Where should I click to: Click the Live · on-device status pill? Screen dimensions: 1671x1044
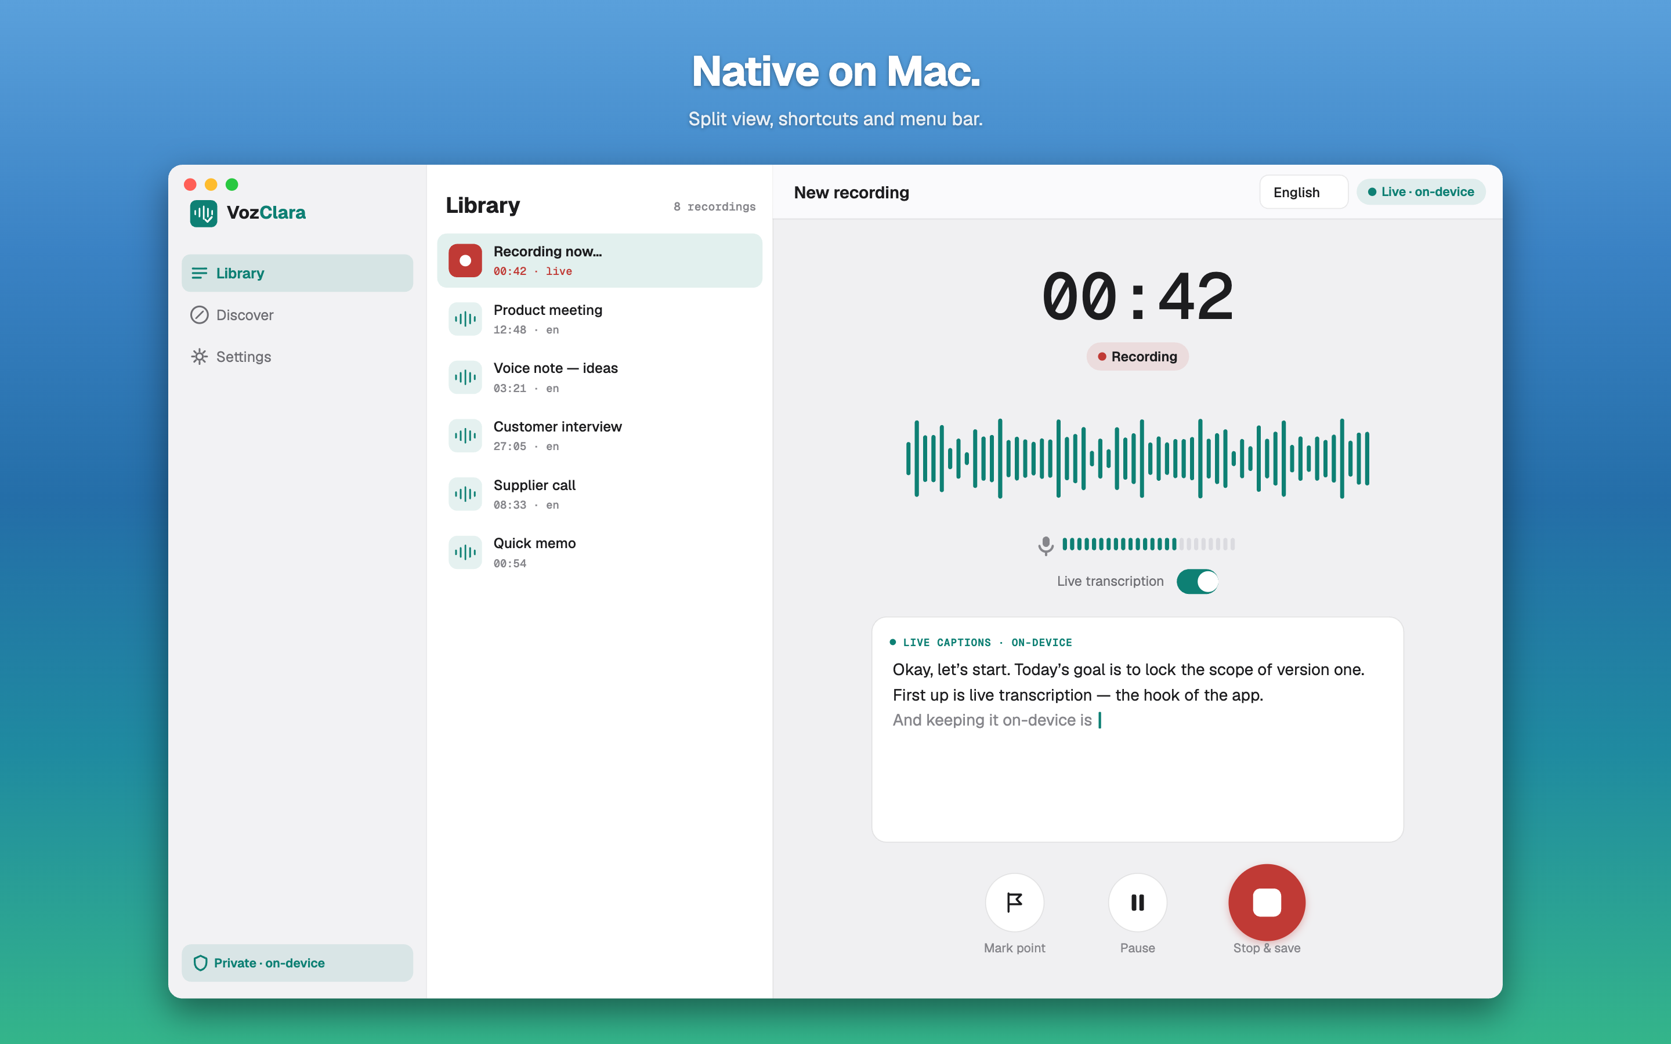coord(1421,192)
